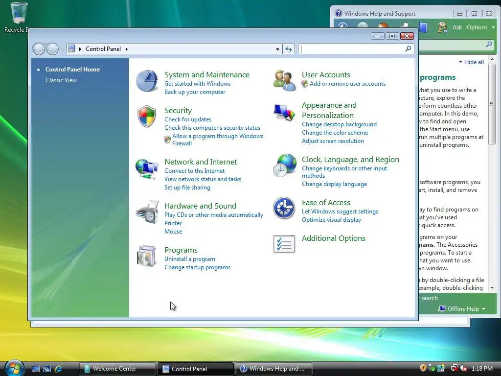
Task: Launch Internet Explorer from quick launch
Action: [x=59, y=369]
